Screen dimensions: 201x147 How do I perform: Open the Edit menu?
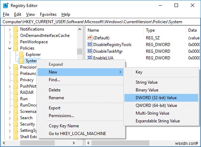pos(18,14)
